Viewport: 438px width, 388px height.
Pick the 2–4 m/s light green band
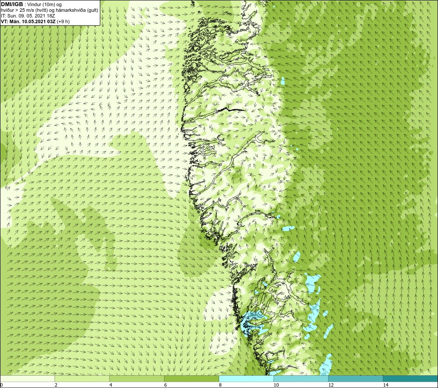point(82,378)
